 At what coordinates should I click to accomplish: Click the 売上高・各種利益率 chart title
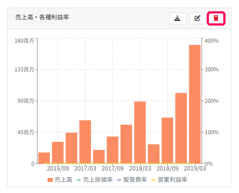tap(42, 17)
